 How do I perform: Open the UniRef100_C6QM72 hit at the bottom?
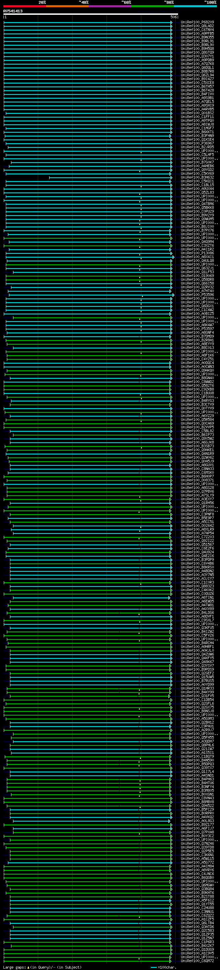[197, 961]
